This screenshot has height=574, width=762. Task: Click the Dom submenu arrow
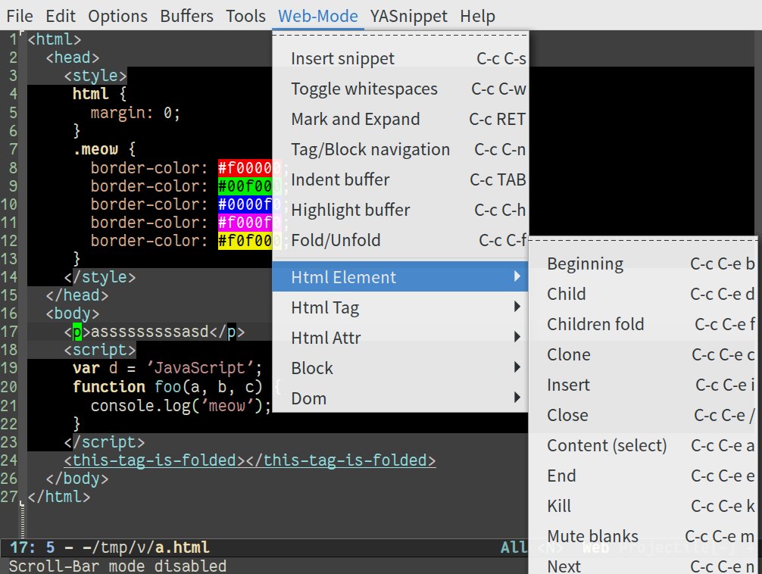tap(517, 398)
